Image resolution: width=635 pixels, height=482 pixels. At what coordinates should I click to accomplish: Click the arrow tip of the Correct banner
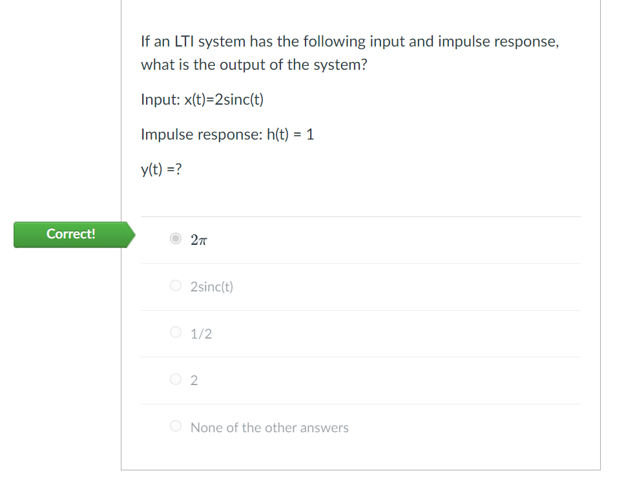134,235
